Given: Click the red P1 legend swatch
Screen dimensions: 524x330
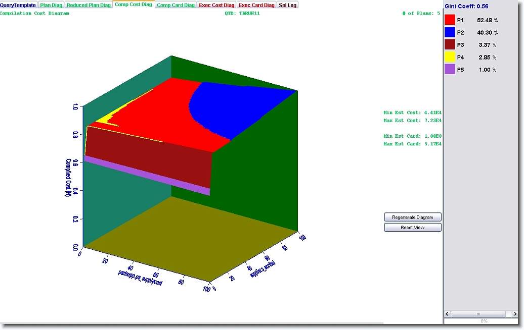Looking at the screenshot, I should pyautogui.click(x=450, y=20).
